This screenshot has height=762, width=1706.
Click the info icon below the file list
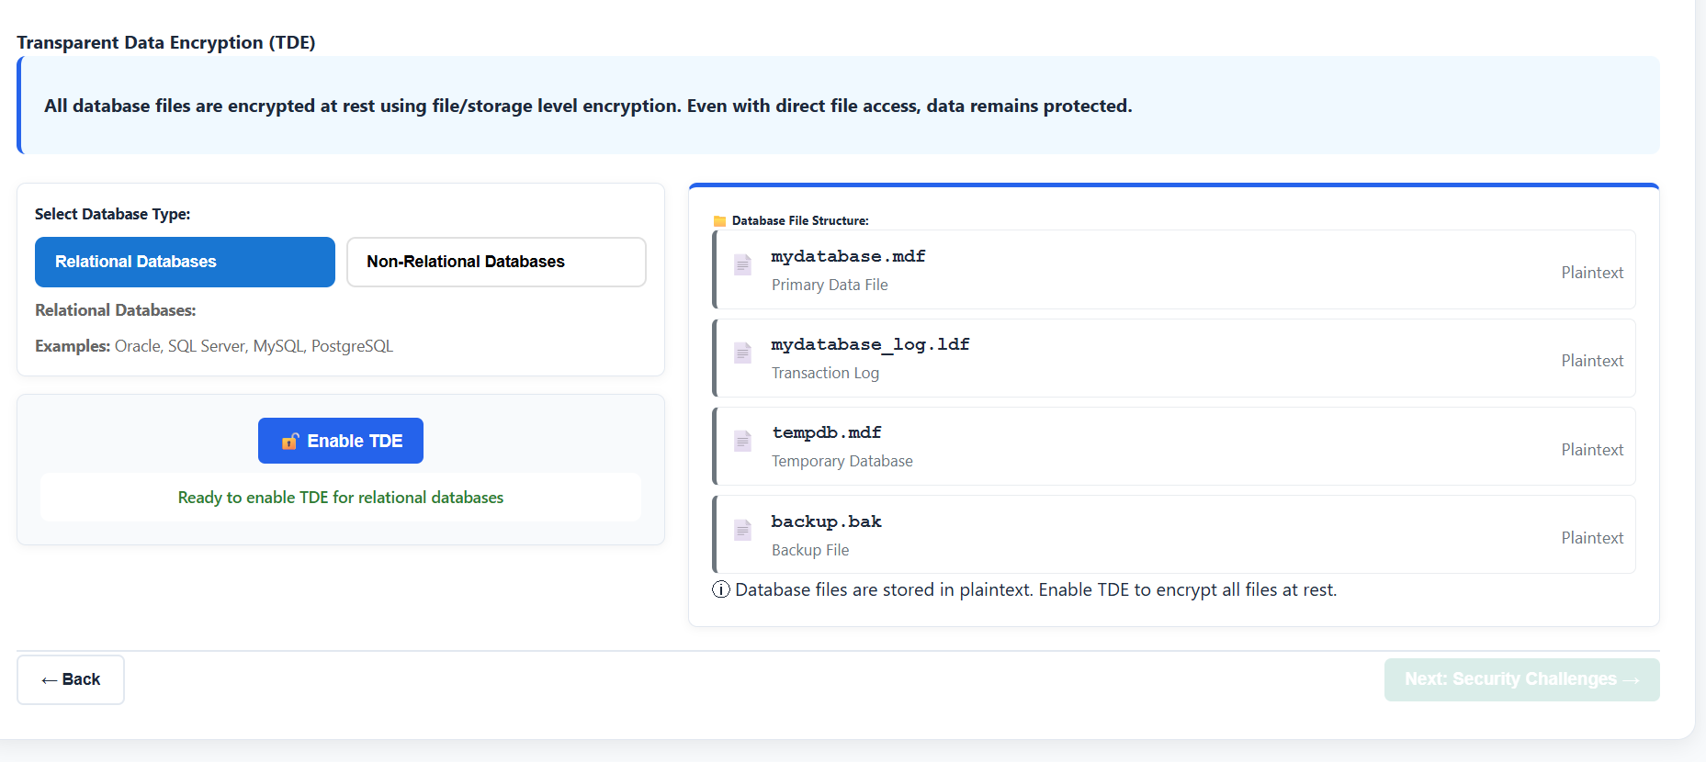click(x=721, y=589)
